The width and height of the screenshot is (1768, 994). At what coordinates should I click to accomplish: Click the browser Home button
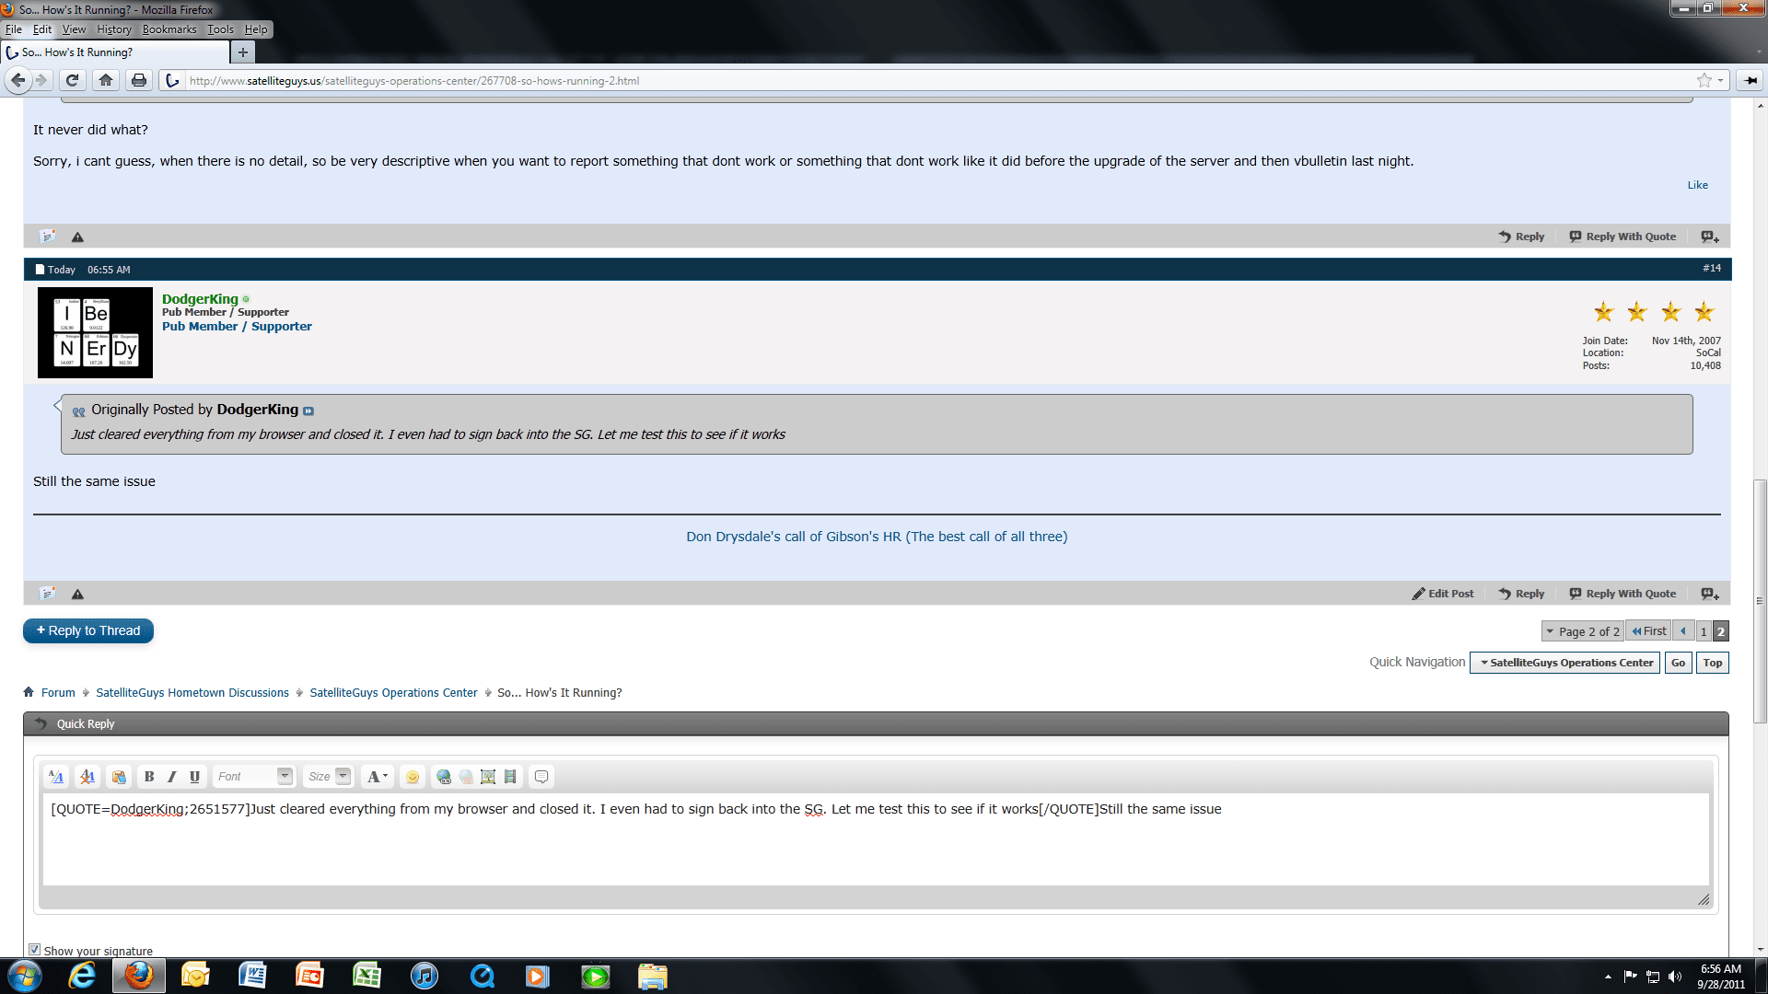point(106,80)
